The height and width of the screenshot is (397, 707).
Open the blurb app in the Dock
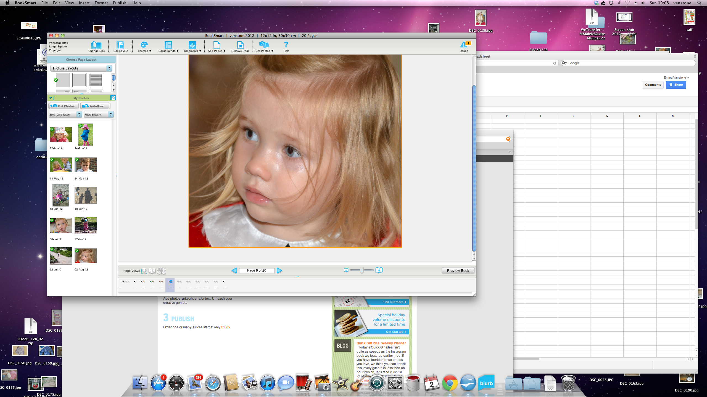click(x=486, y=383)
